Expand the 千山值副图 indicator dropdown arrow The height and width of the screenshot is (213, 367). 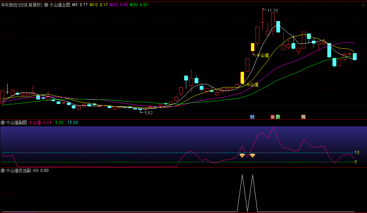[3, 123]
